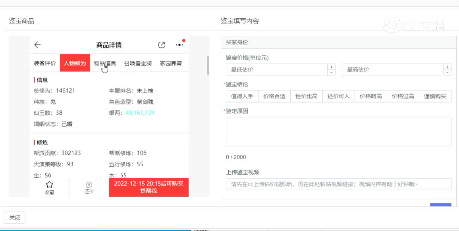Image resolution: width=459 pixels, height=231 pixels.
Task: Click the 还价 yen icon
Action: click(x=89, y=185)
